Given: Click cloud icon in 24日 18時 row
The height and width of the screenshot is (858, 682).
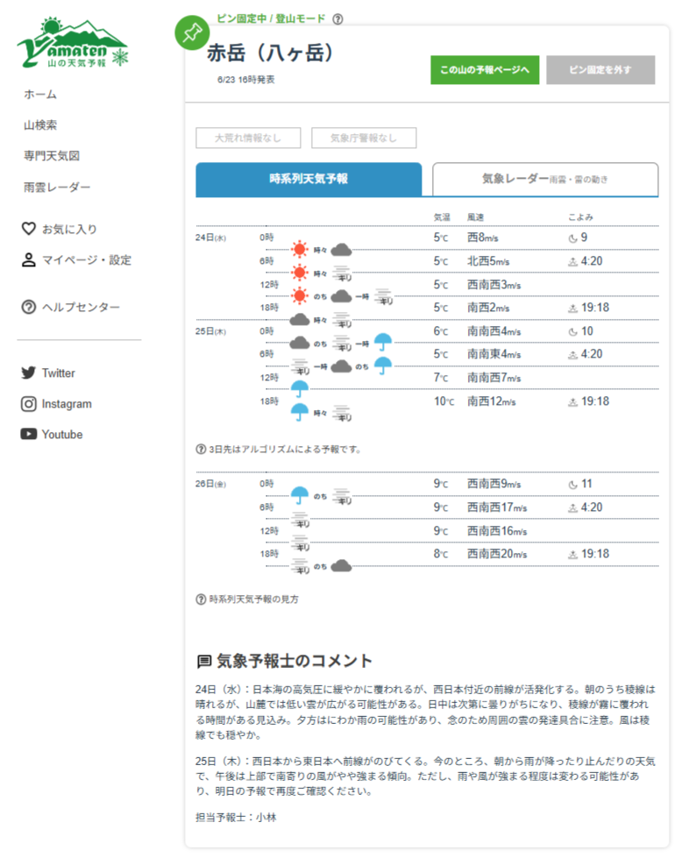Looking at the screenshot, I should (x=300, y=319).
